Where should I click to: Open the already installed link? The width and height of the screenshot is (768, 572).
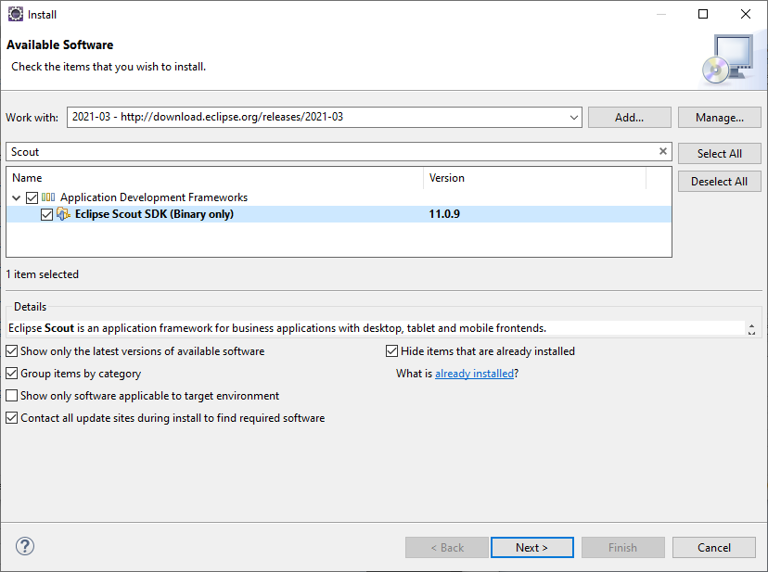[474, 374]
